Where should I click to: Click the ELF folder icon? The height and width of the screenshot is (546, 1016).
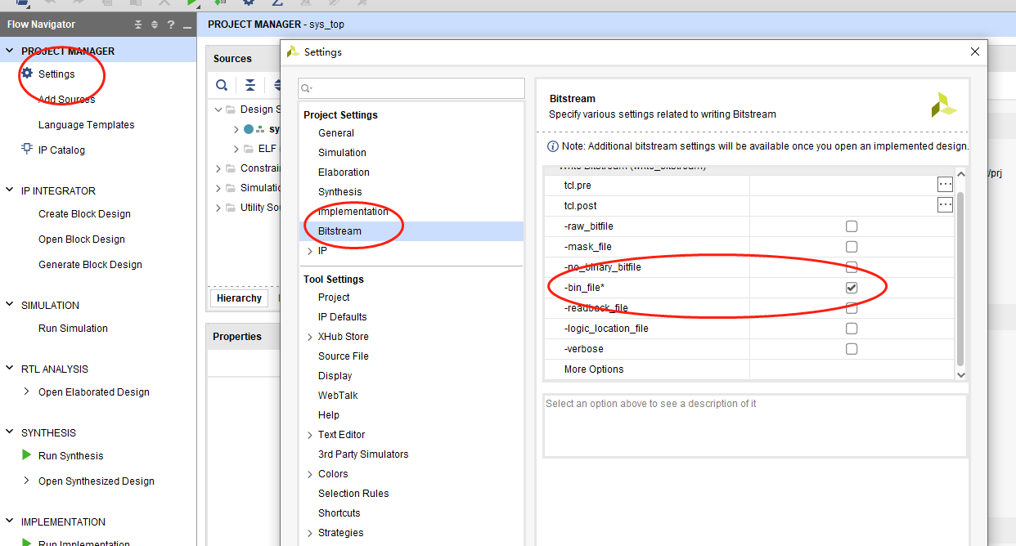pos(249,149)
